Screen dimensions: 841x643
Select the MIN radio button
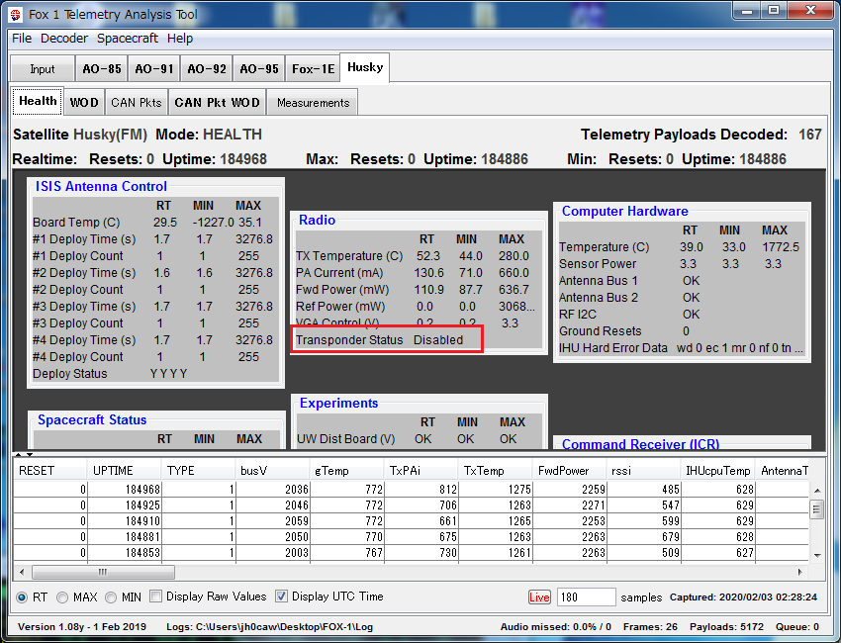coord(111,597)
